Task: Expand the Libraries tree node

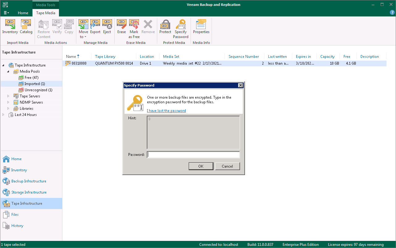Action: (x=8, y=109)
